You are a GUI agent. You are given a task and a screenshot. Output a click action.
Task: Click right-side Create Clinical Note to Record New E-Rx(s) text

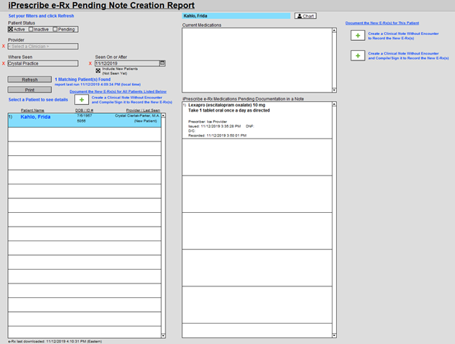pyautogui.click(x=403, y=36)
